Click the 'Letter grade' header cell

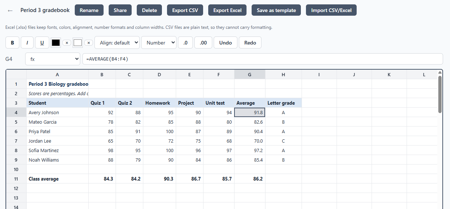coord(283,103)
